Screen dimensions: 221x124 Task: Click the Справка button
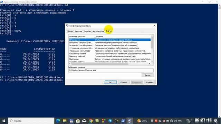150,82
